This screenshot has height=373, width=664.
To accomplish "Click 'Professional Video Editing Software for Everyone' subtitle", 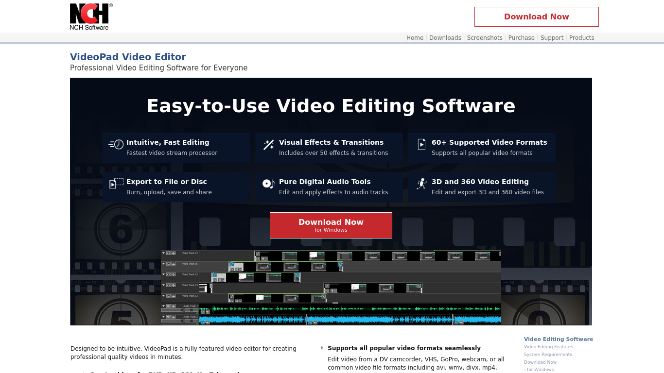I will click(159, 68).
